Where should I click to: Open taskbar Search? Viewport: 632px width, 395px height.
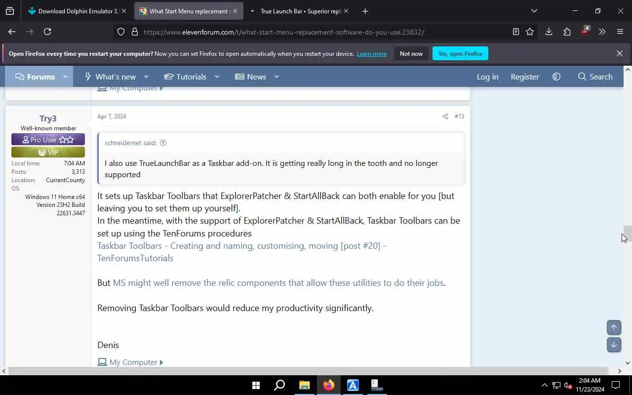pyautogui.click(x=279, y=385)
